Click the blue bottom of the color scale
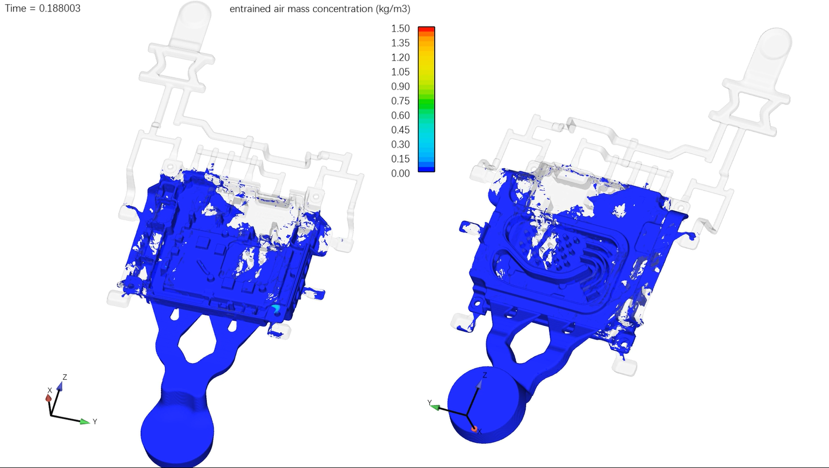829x468 pixels. pyautogui.click(x=426, y=168)
